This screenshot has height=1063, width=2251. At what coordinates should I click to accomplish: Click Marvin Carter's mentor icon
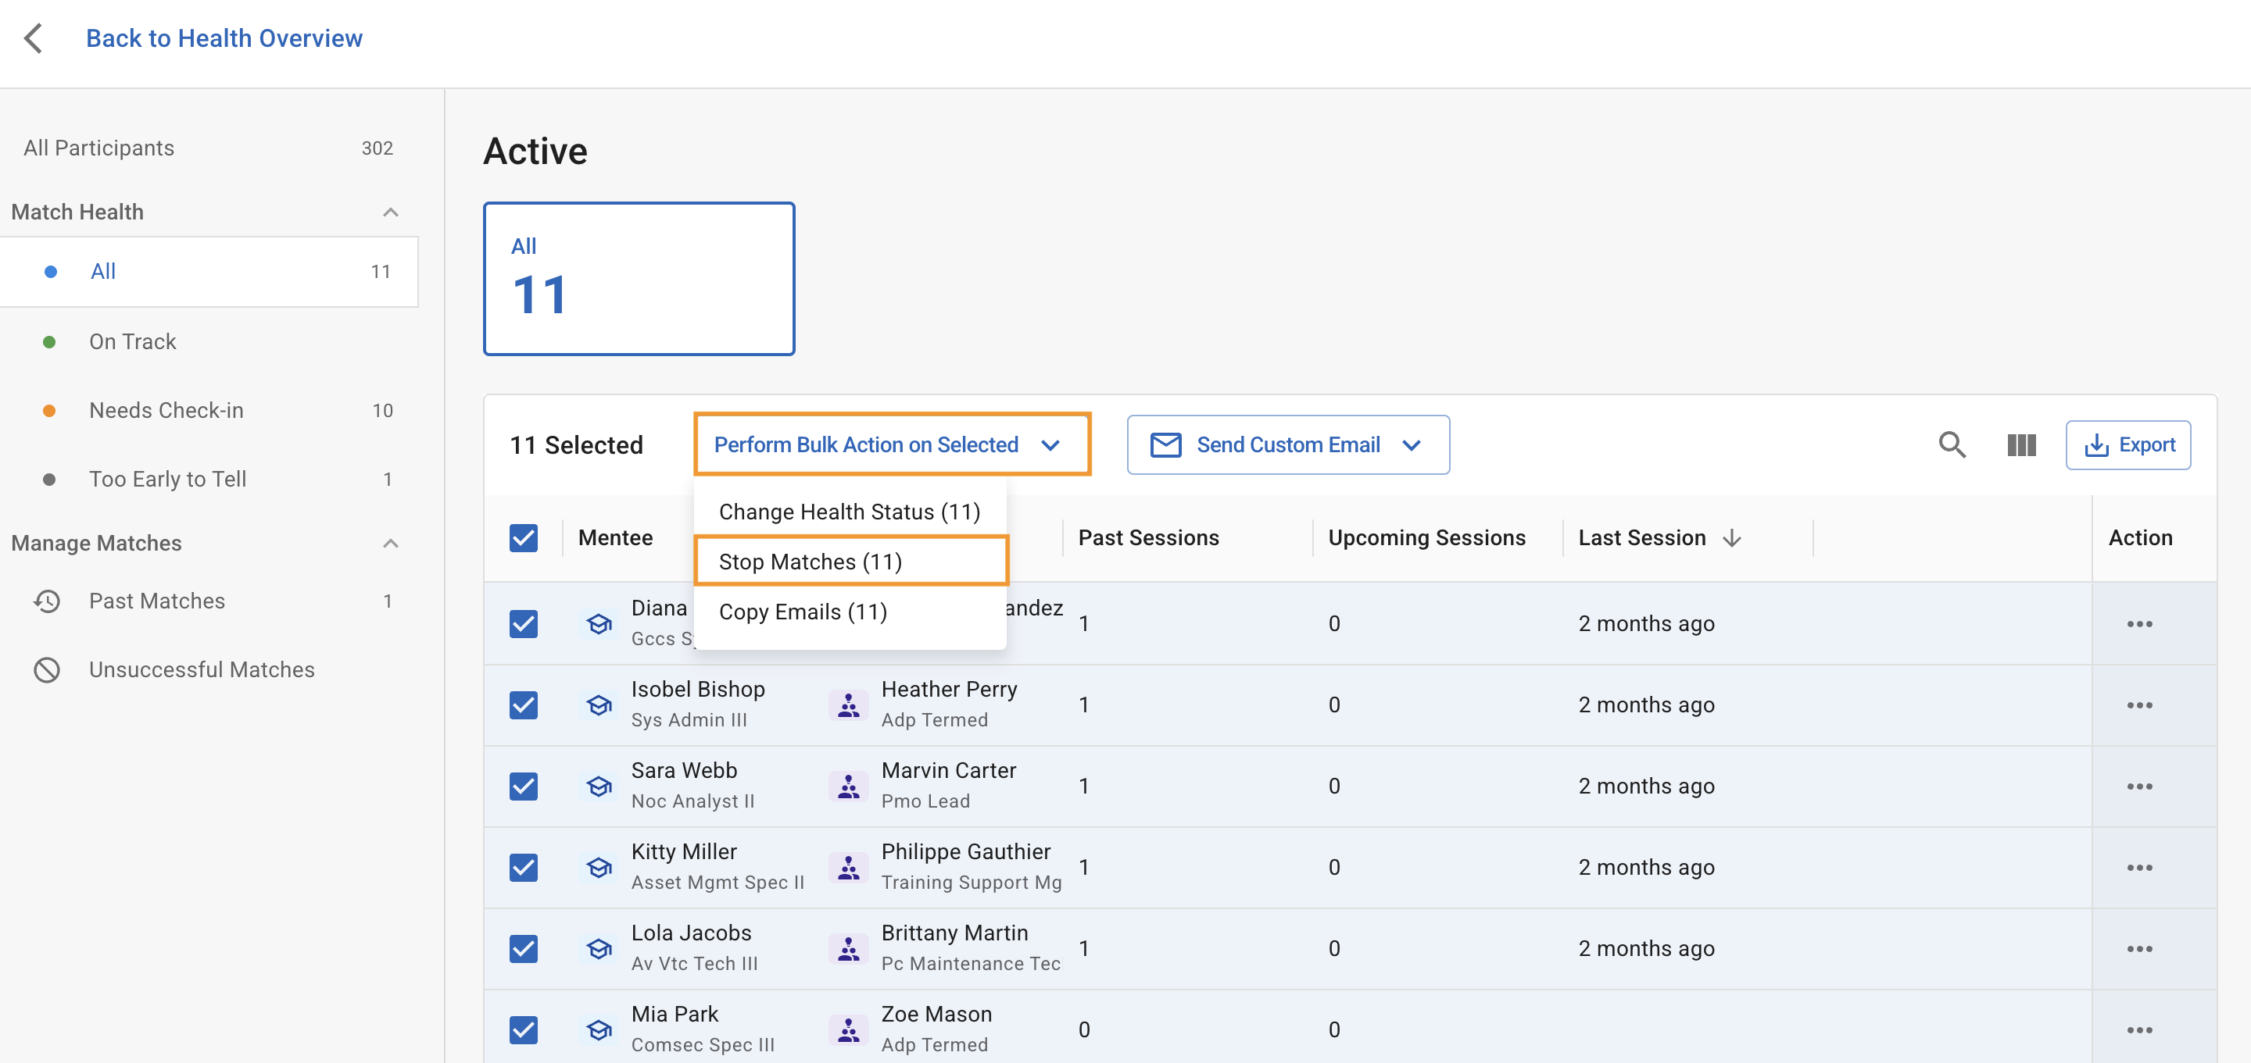click(x=847, y=786)
